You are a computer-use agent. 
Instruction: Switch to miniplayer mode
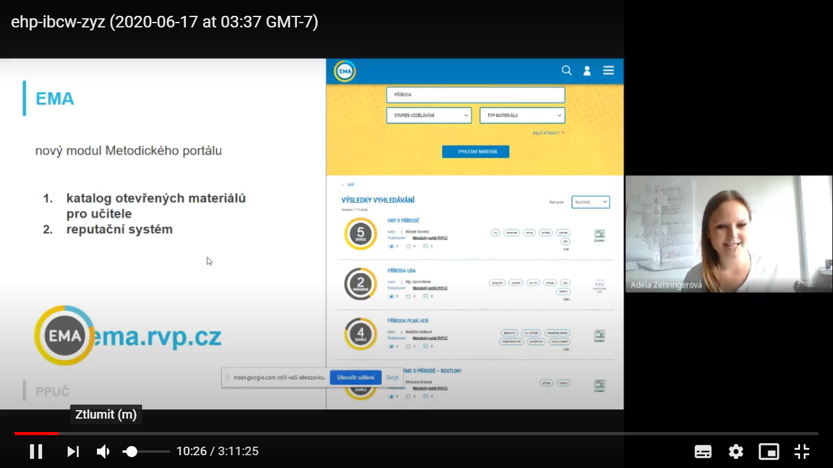769,452
